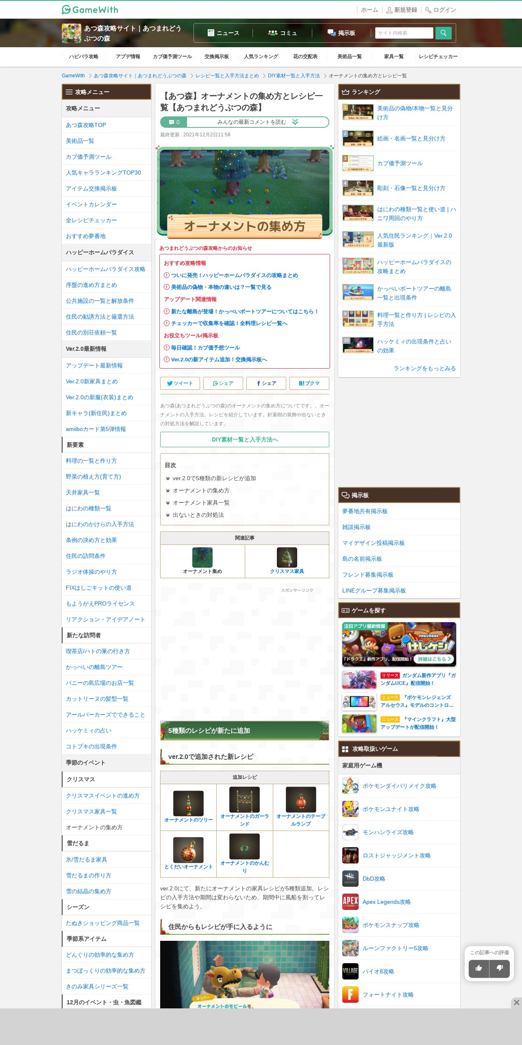The image size is (522, 1045).
Task: Open the 掲示板 tab in header
Action: coord(341,33)
